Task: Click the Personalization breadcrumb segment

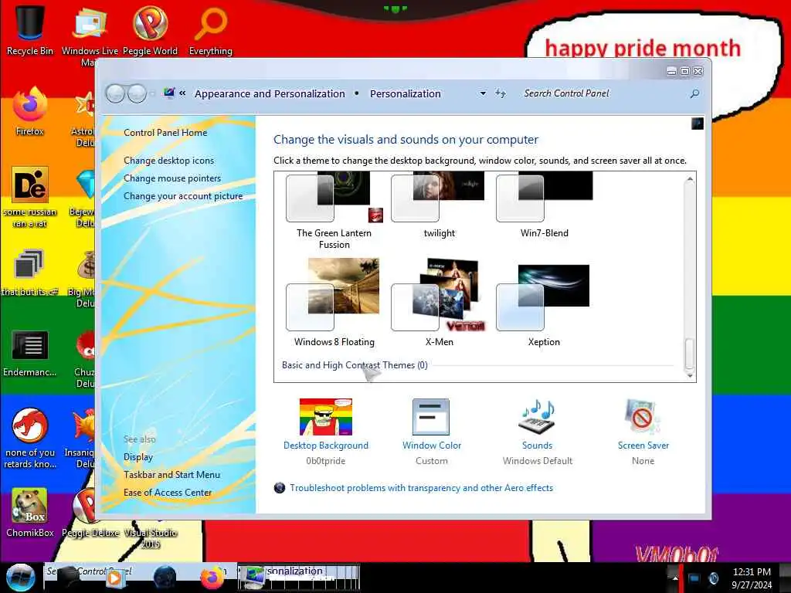Action: (x=406, y=93)
